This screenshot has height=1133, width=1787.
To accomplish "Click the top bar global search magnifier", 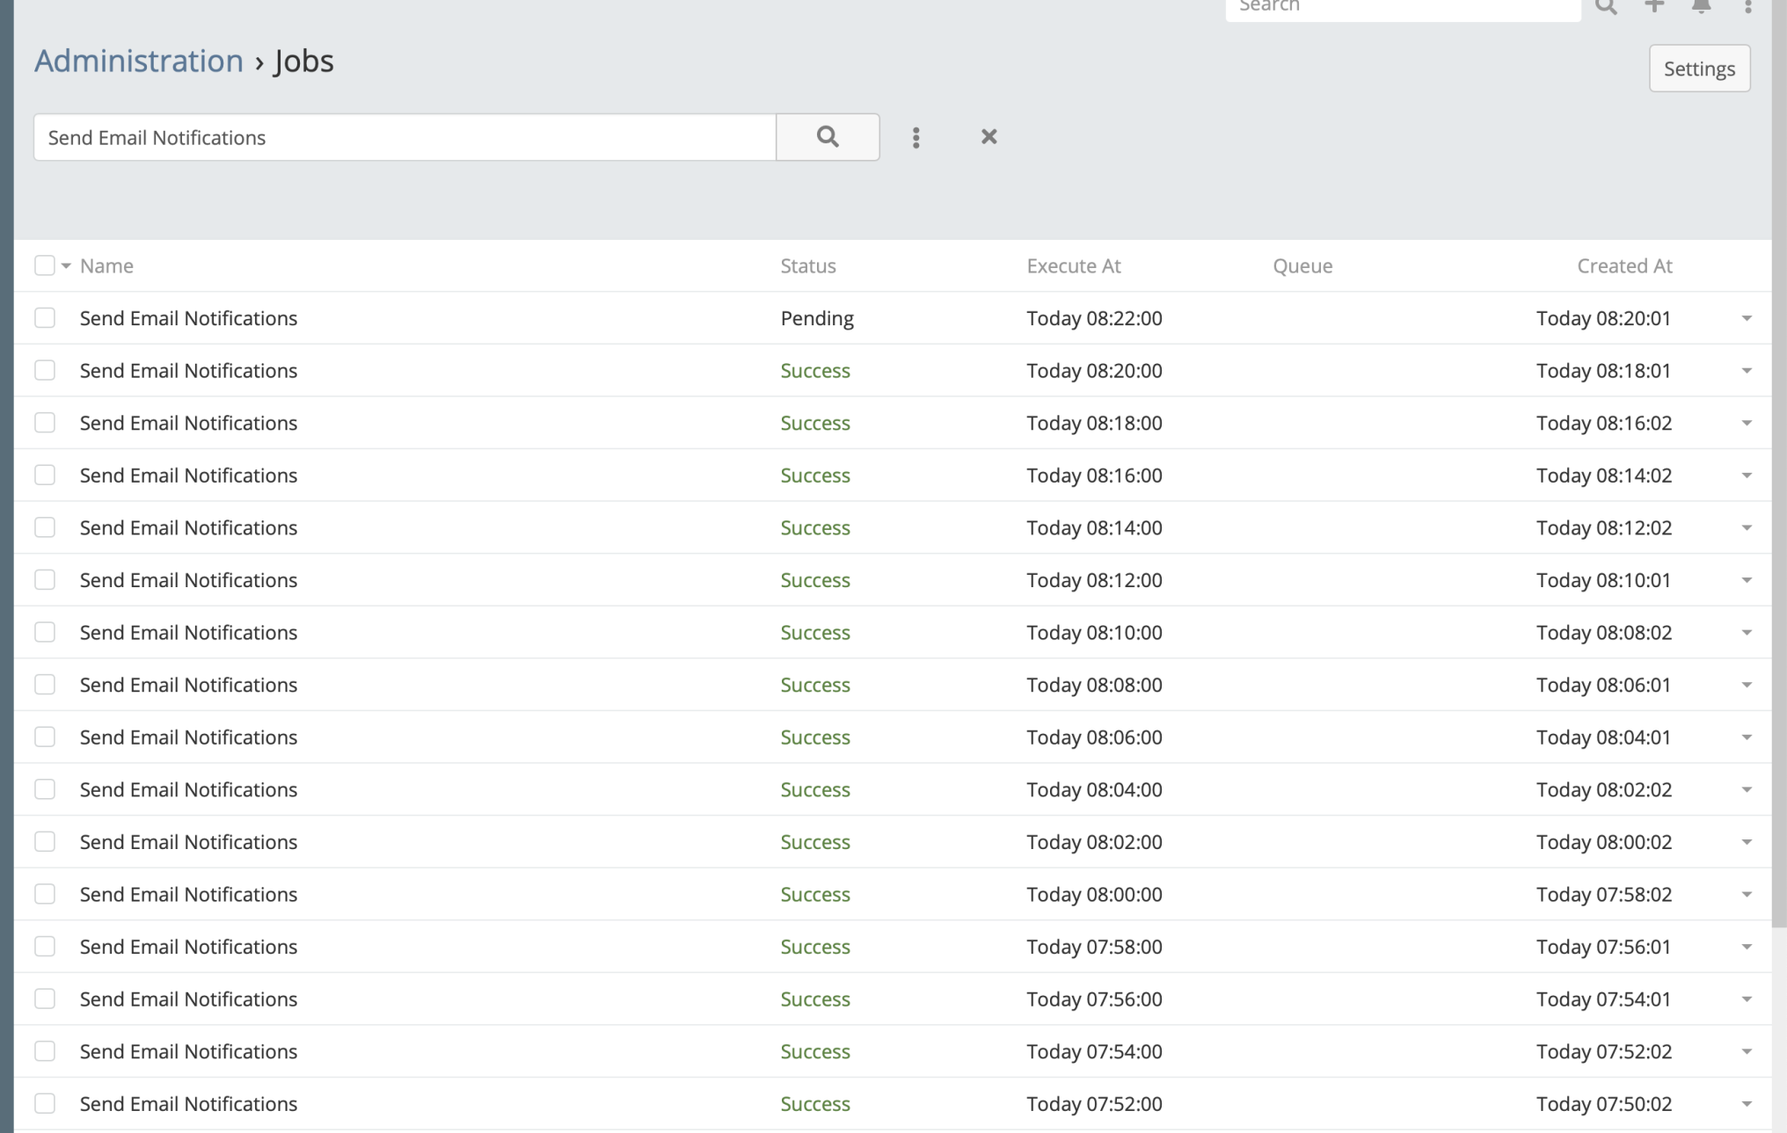I will (1606, 7).
